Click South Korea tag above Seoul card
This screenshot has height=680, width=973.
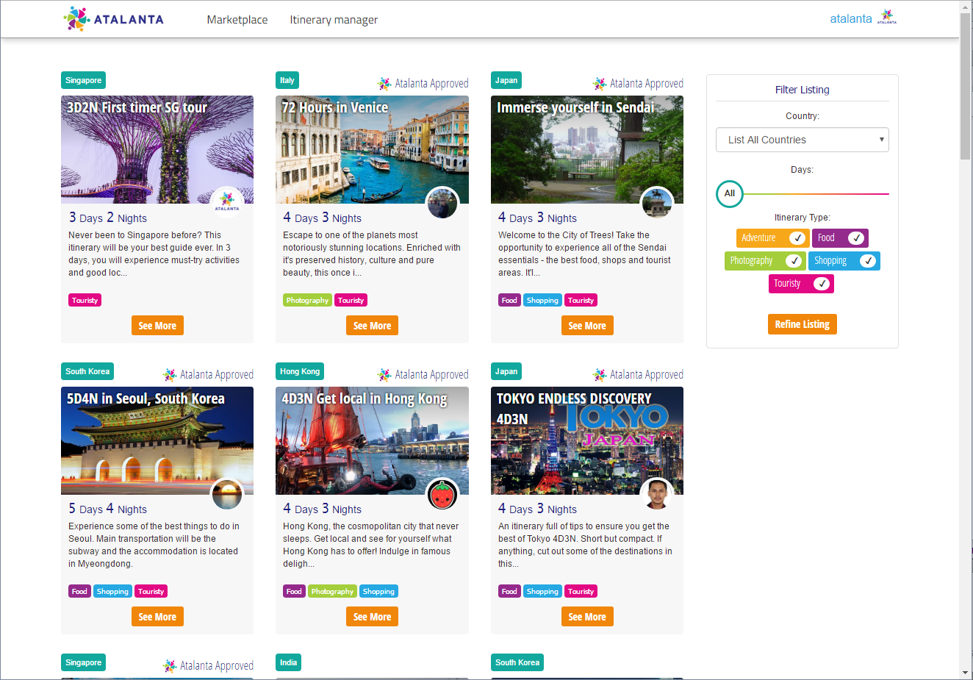tap(87, 371)
